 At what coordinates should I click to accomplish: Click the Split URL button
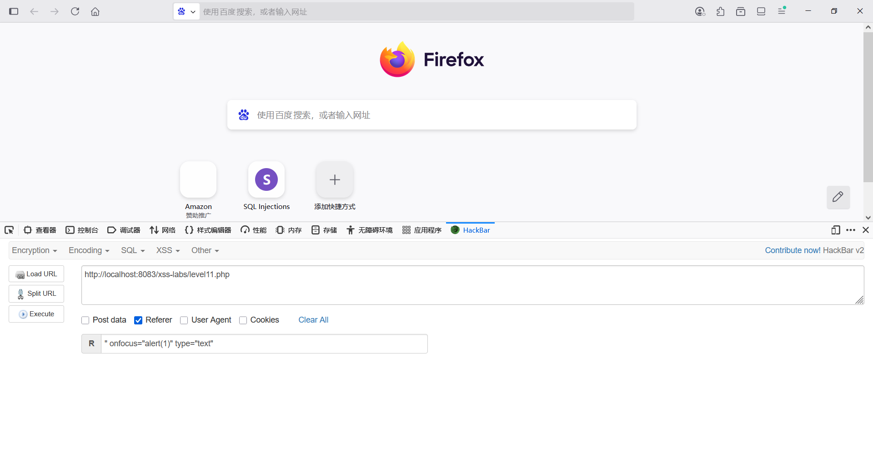click(36, 294)
